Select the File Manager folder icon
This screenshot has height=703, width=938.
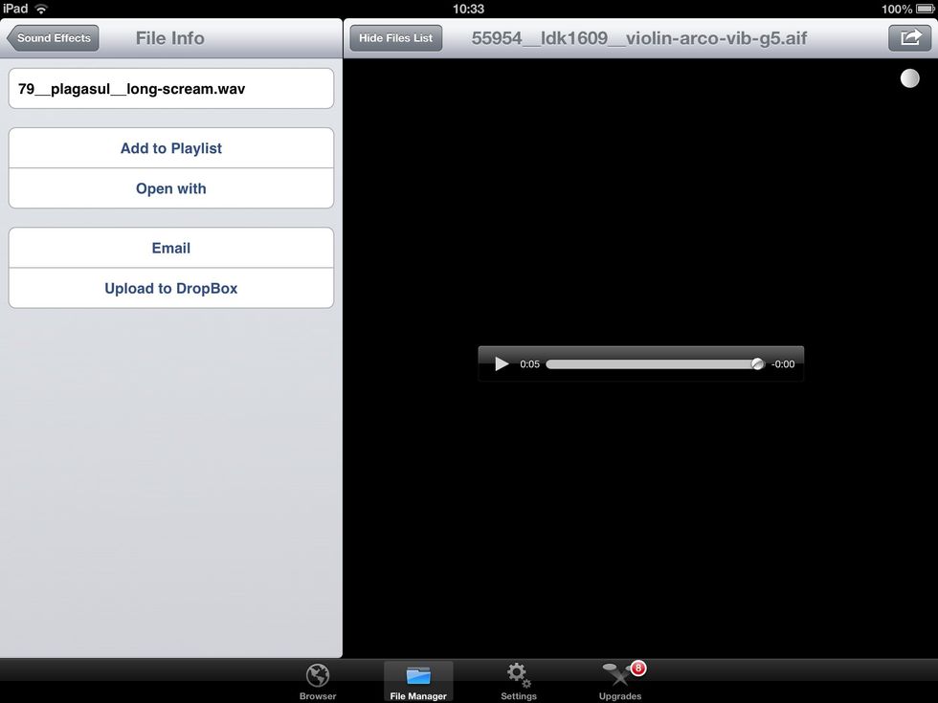pos(418,675)
